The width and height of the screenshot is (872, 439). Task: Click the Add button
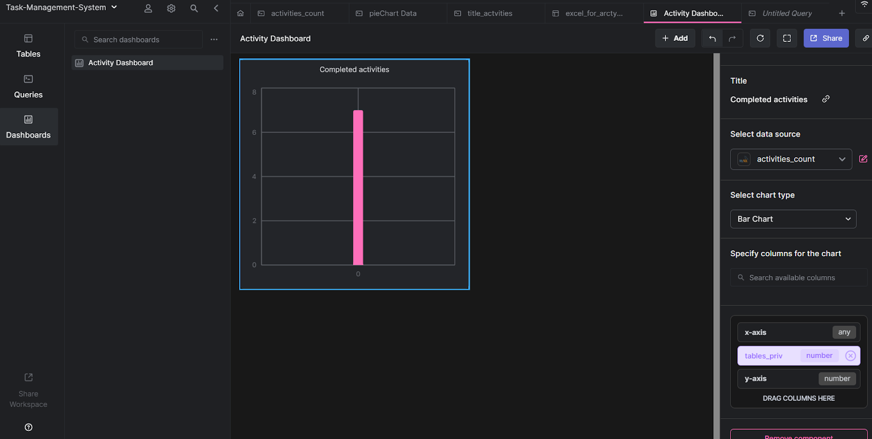coord(675,38)
